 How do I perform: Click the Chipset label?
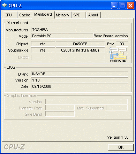tap(22, 44)
